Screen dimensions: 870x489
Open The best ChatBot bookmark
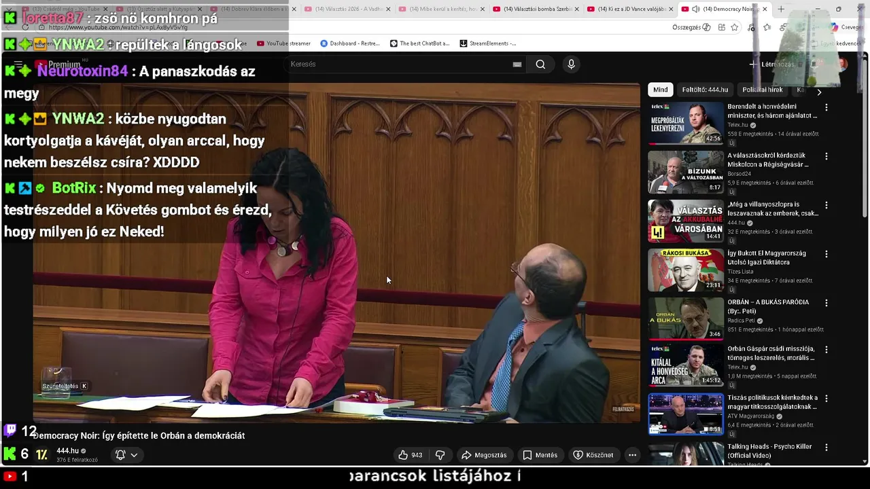[419, 43]
